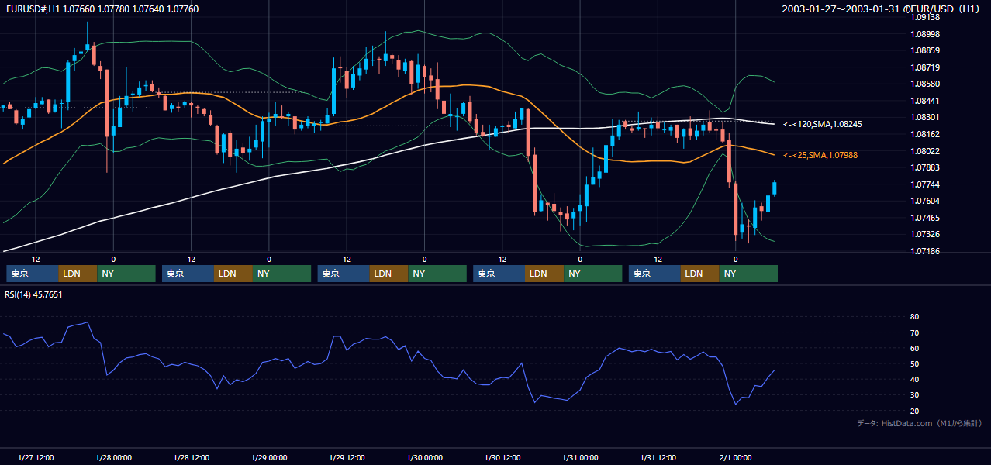This screenshot has height=465, width=991.
Task: Click the HistData.com data source credit
Action: coord(920,423)
